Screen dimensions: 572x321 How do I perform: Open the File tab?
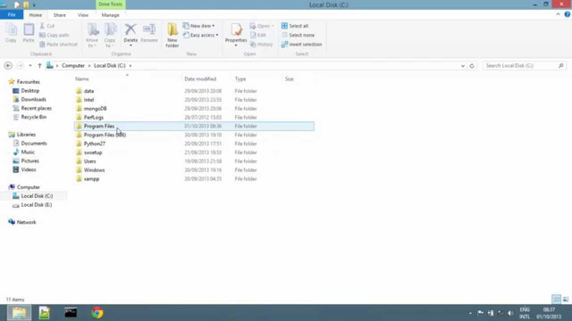point(12,15)
